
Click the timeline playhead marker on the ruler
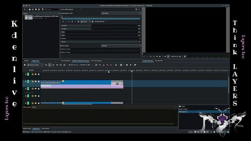coord(132,71)
